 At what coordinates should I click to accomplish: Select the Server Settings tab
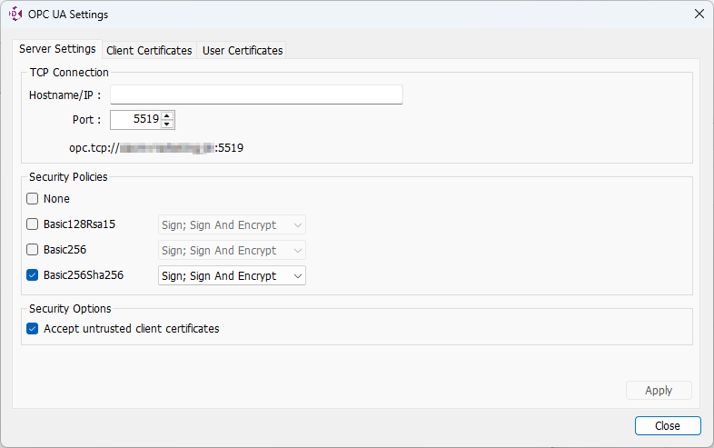click(57, 49)
